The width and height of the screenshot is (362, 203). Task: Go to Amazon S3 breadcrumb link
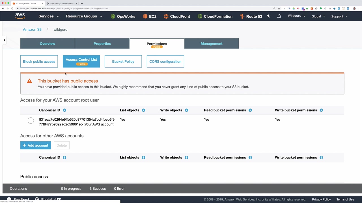coord(32,29)
